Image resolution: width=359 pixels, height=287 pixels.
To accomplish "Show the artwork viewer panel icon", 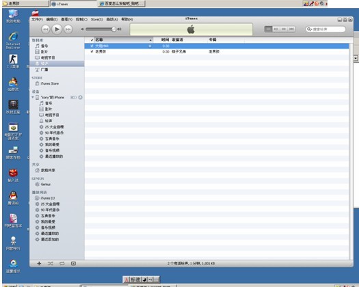I will [73, 264].
